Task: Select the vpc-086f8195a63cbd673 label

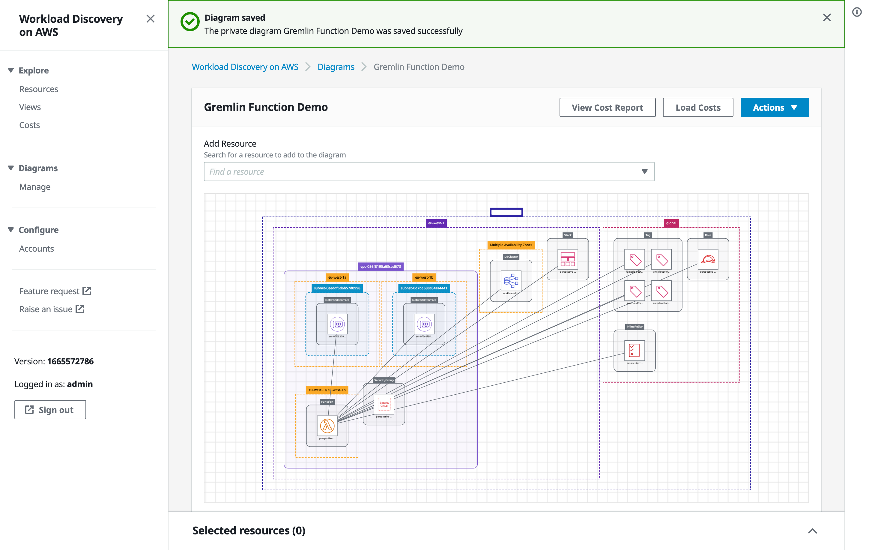Action: point(380,266)
